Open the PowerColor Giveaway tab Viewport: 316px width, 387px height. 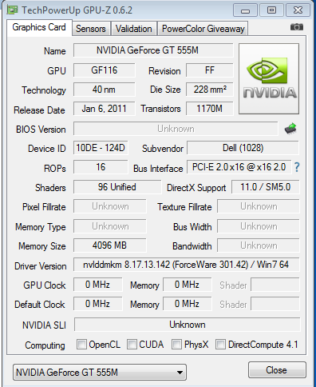coord(203,29)
